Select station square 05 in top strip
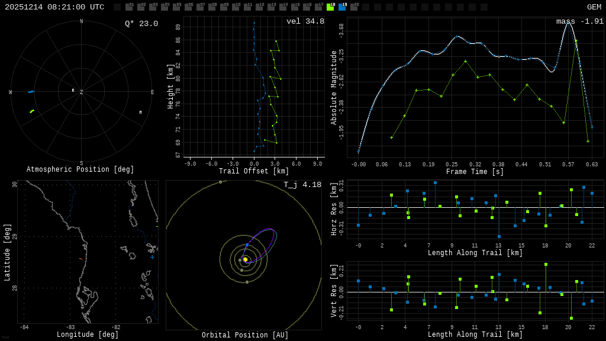606x341 pixels. pyautogui.click(x=176, y=7)
